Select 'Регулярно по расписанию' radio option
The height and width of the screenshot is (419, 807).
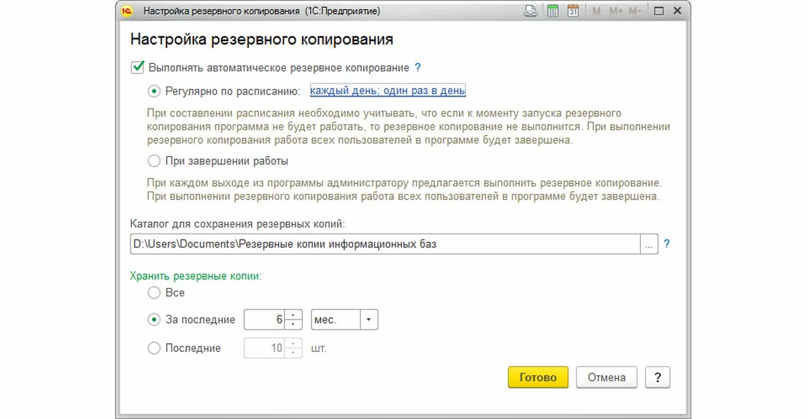(x=154, y=91)
